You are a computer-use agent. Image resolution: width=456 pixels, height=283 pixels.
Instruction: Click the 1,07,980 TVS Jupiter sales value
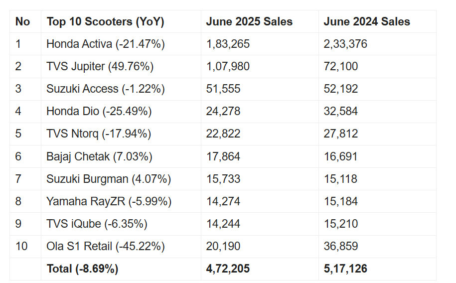click(x=228, y=66)
